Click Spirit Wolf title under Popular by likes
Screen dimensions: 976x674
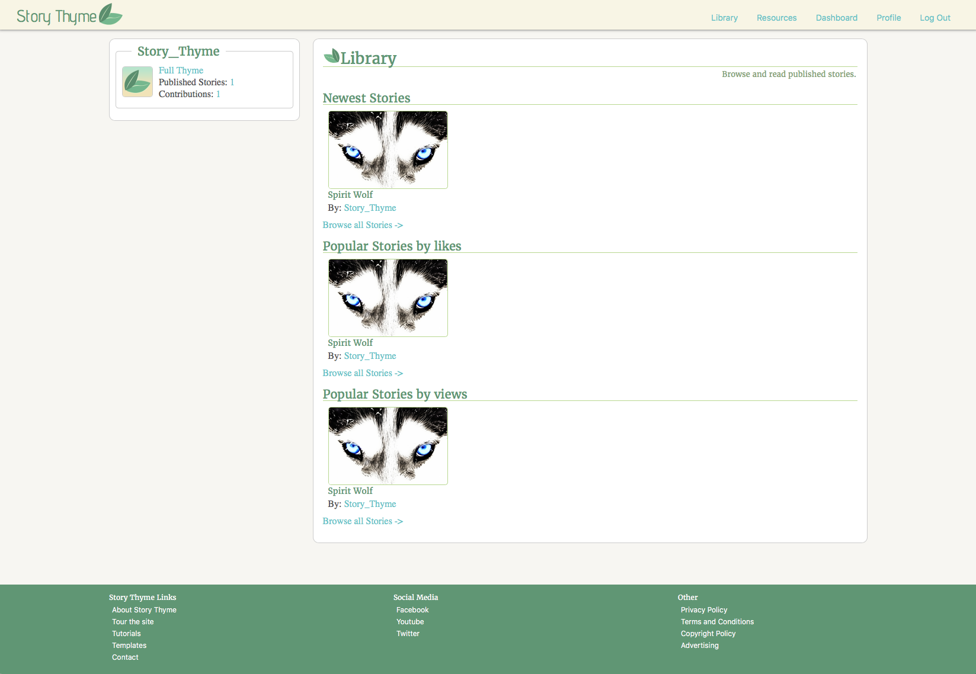pyautogui.click(x=350, y=343)
